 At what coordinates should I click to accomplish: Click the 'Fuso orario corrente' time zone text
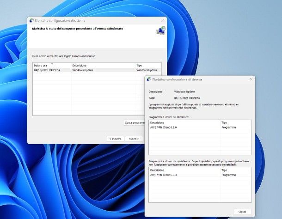pyautogui.click(x=63, y=56)
